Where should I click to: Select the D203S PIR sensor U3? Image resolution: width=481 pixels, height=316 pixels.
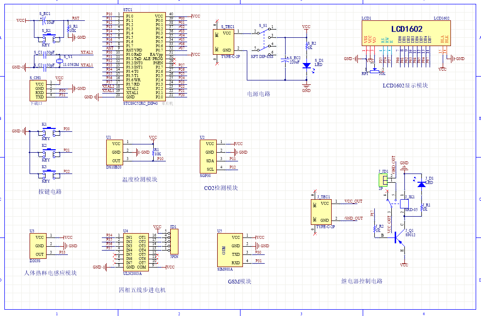39,246
